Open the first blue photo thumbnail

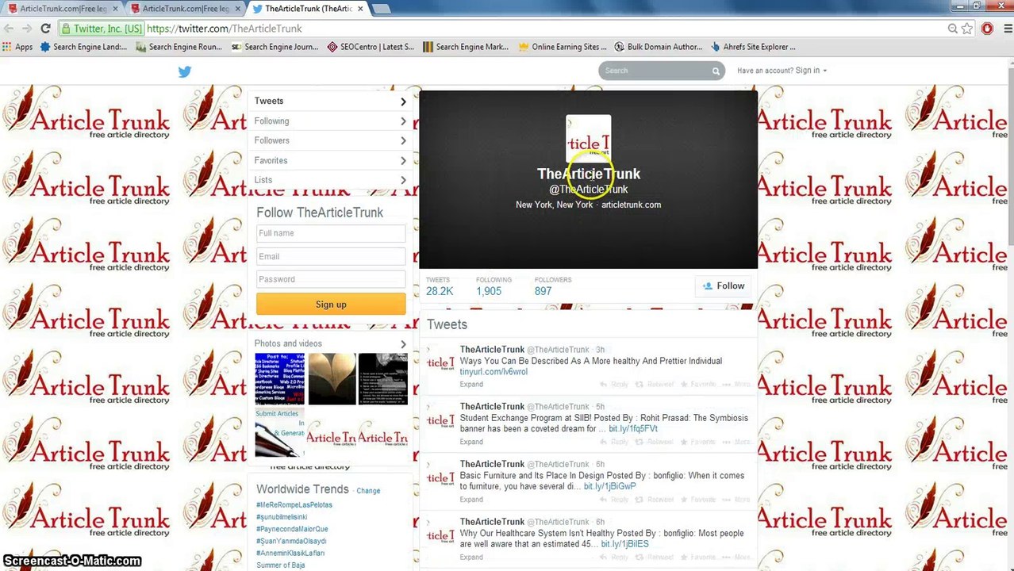[279, 380]
